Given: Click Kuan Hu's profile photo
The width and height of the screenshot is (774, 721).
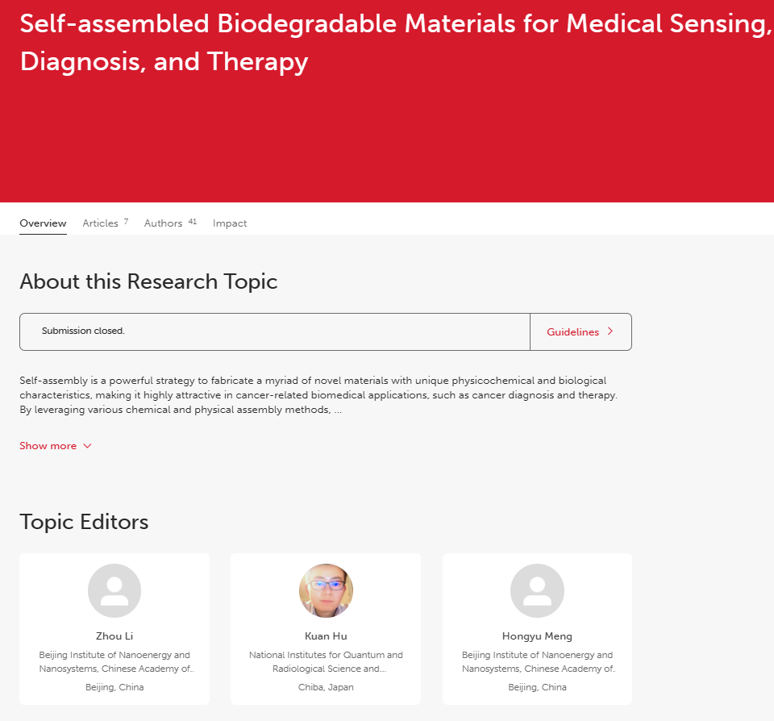Looking at the screenshot, I should pyautogui.click(x=326, y=590).
